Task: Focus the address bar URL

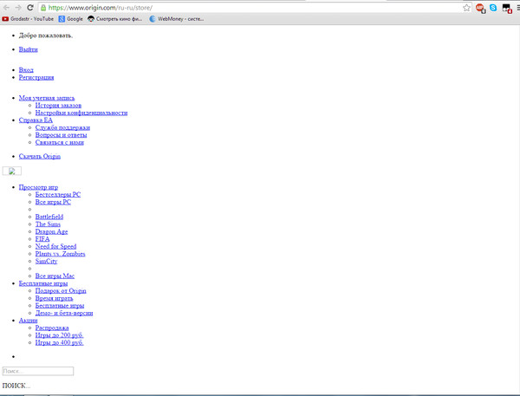Action: pos(101,8)
